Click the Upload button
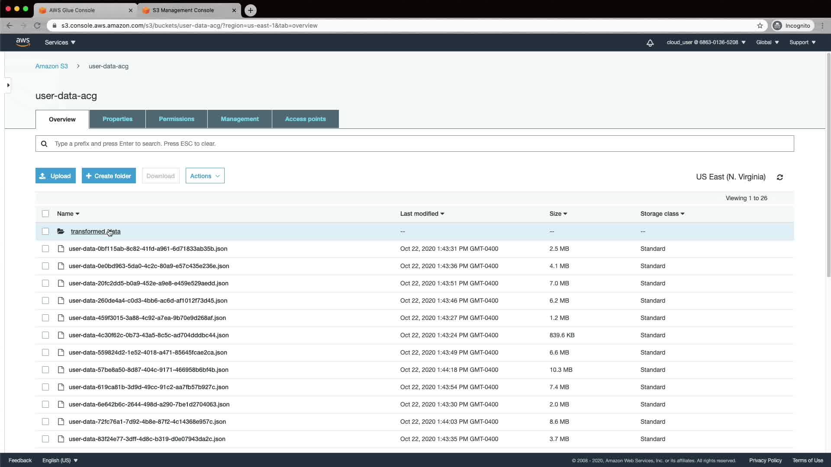 click(x=55, y=176)
